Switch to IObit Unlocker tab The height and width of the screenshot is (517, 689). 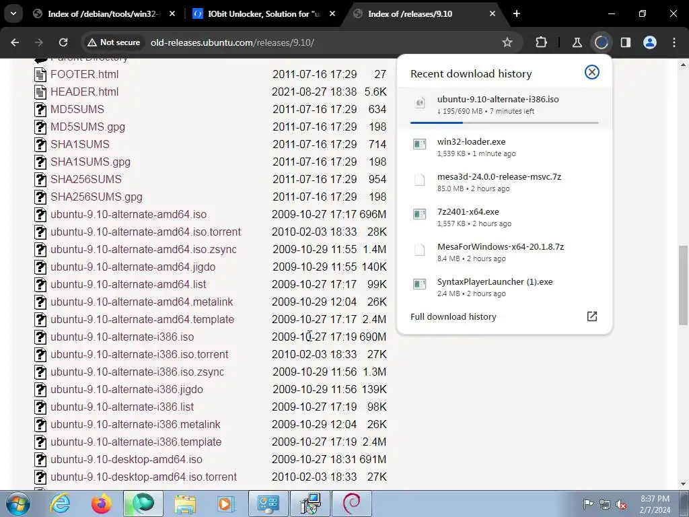(264, 13)
